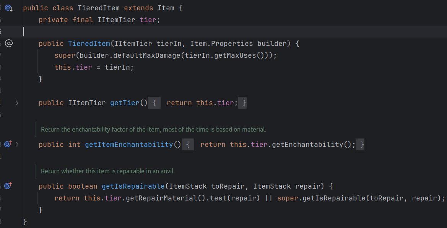The image size is (447, 228).
Task: Click the repairable in an anvil doc comment
Action: pyautogui.click(x=107, y=171)
